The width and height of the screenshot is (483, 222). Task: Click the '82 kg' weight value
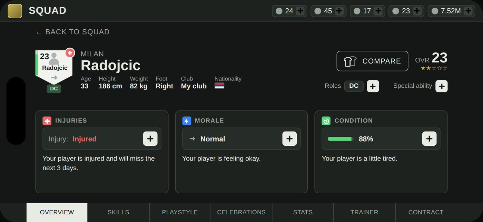(139, 86)
